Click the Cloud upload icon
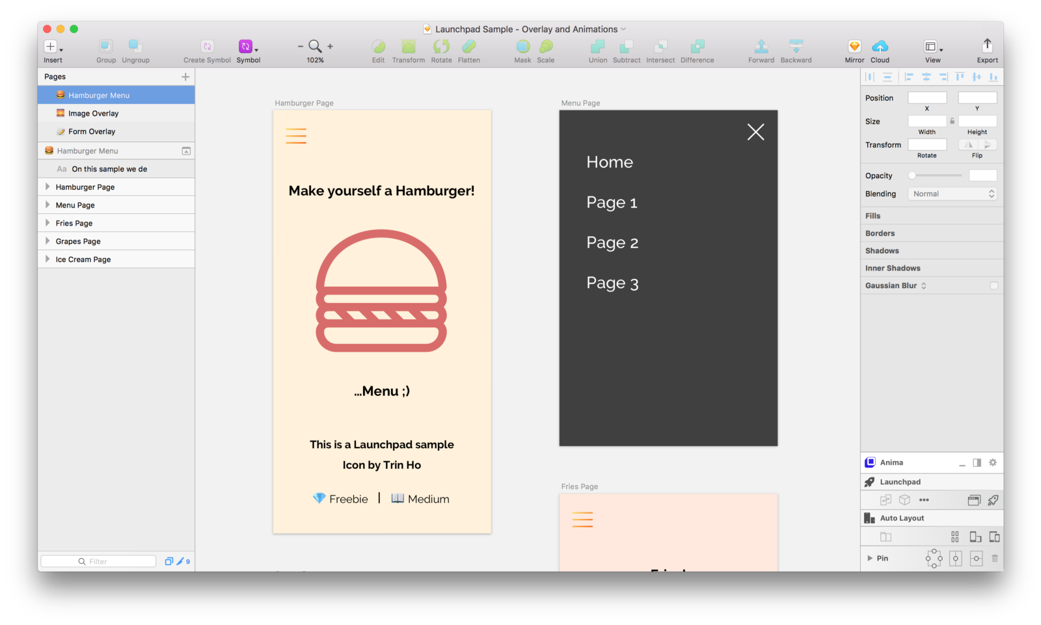This screenshot has height=625, width=1041. click(x=880, y=46)
